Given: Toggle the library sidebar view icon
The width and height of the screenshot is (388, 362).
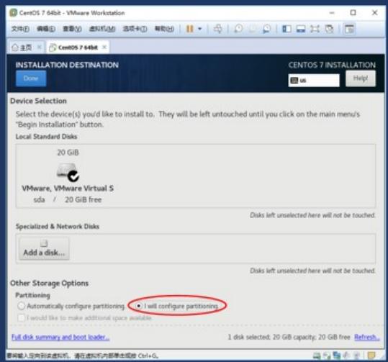Looking at the screenshot, I should tap(287, 29).
